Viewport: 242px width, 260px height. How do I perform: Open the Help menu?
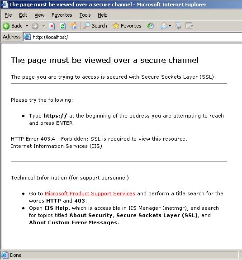click(x=103, y=15)
